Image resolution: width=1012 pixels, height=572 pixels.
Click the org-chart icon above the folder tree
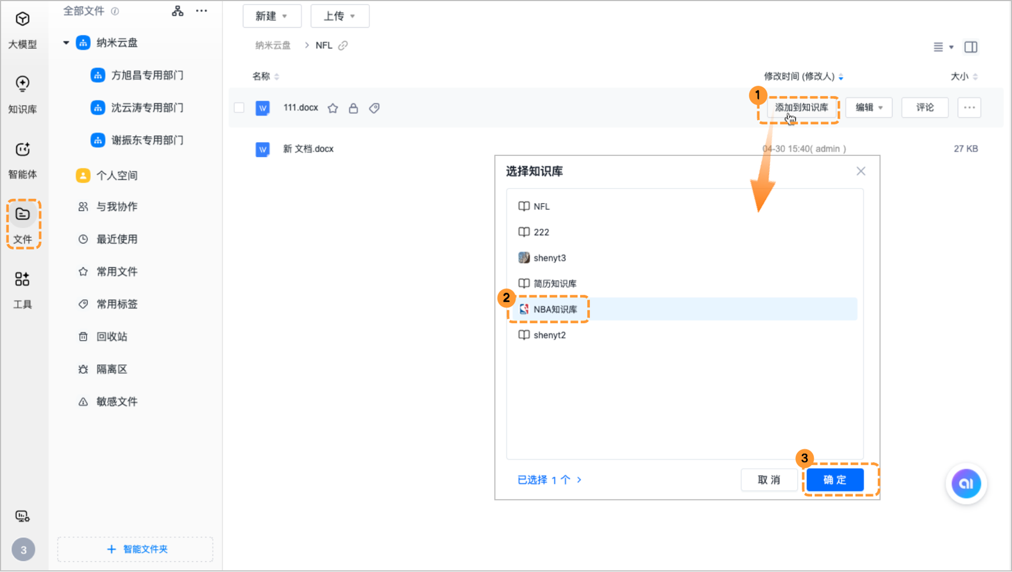(177, 10)
